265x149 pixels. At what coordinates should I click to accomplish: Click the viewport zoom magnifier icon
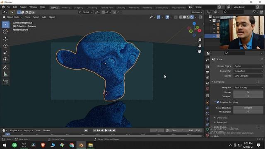coord(200,40)
